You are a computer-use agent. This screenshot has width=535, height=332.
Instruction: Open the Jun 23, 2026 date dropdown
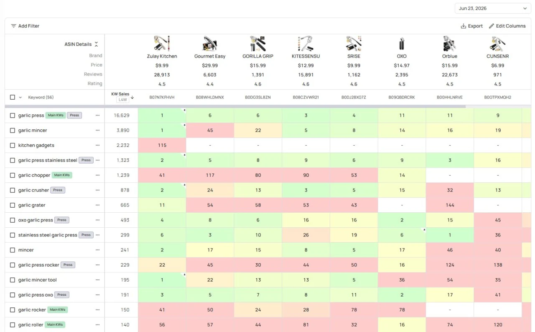pyautogui.click(x=493, y=8)
